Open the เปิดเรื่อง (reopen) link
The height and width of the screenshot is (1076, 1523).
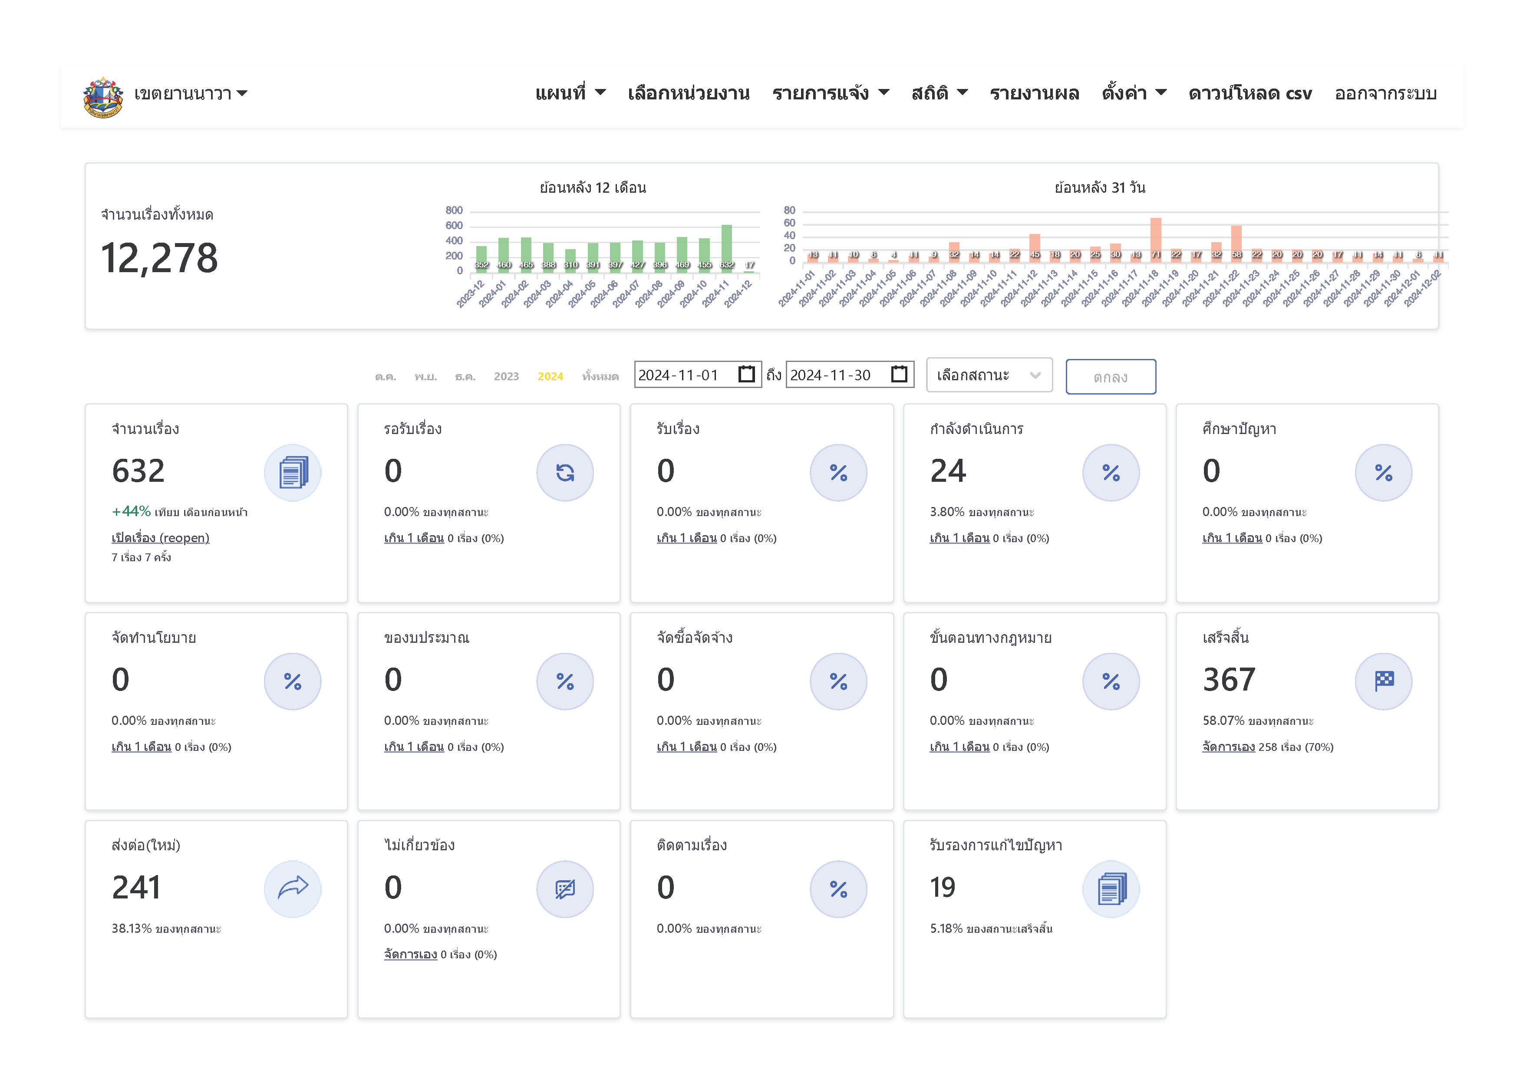tap(160, 538)
